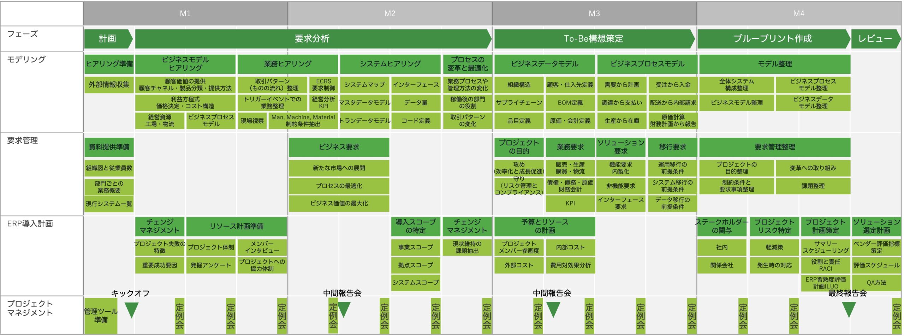This screenshot has height=336, width=904.
Task: Click the 現行システム一覧 cell
Action: click(x=109, y=204)
